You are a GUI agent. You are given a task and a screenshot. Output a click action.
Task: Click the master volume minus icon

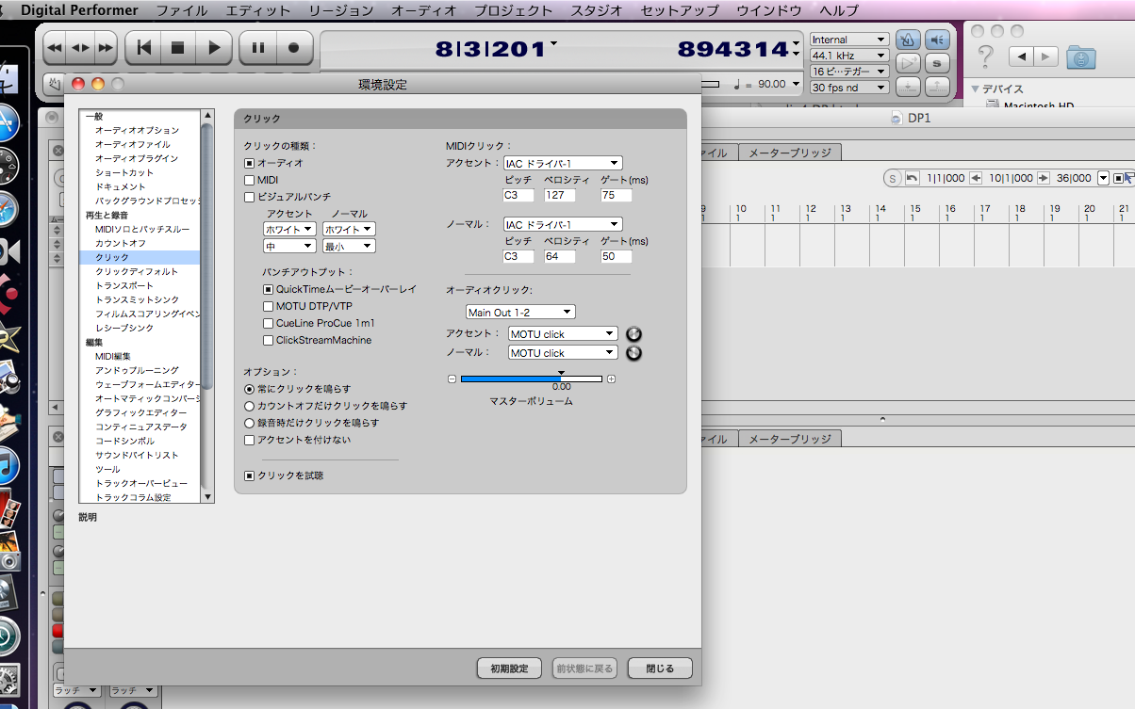pyautogui.click(x=452, y=379)
